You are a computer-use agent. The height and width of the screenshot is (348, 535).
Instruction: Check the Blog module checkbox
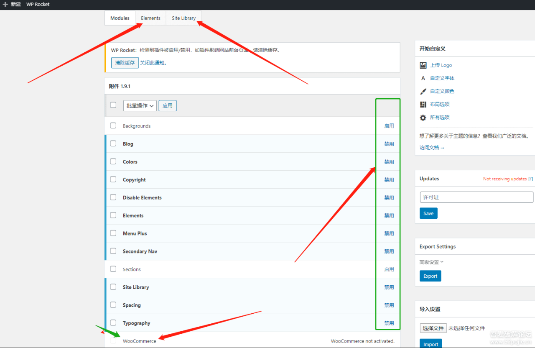[113, 143]
